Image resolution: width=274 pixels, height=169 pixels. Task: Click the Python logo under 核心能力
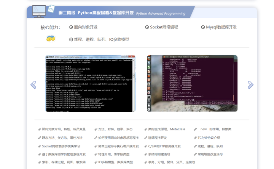pyautogui.click(x=51, y=39)
